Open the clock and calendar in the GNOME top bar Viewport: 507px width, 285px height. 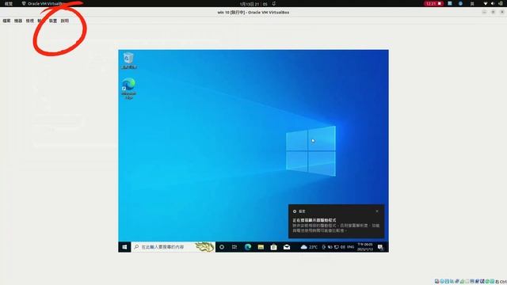point(253,4)
